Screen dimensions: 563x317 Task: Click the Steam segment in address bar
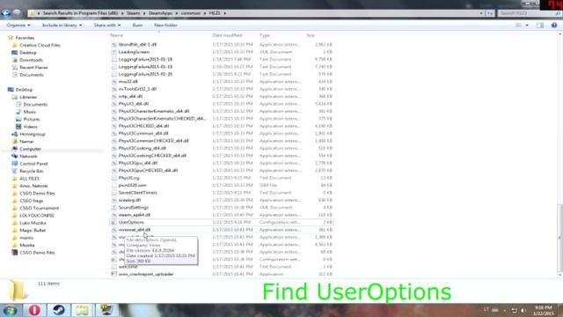pos(133,13)
